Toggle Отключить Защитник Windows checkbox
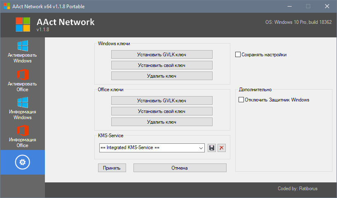Screen dimensions: 337x198 241,100
